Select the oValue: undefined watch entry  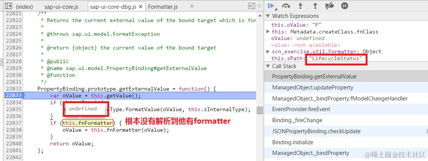[x=298, y=38]
